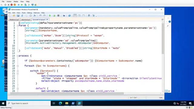Viewport: 194px width, 109px height.
Task: Click "Select-Object" text on line 24
Action: [x=50, y=81]
